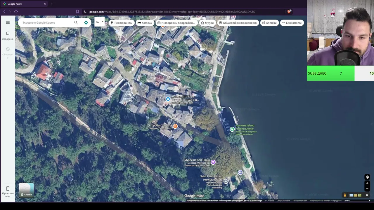374x210 pixels.
Task: Click the България footer link
Action: (269, 201)
